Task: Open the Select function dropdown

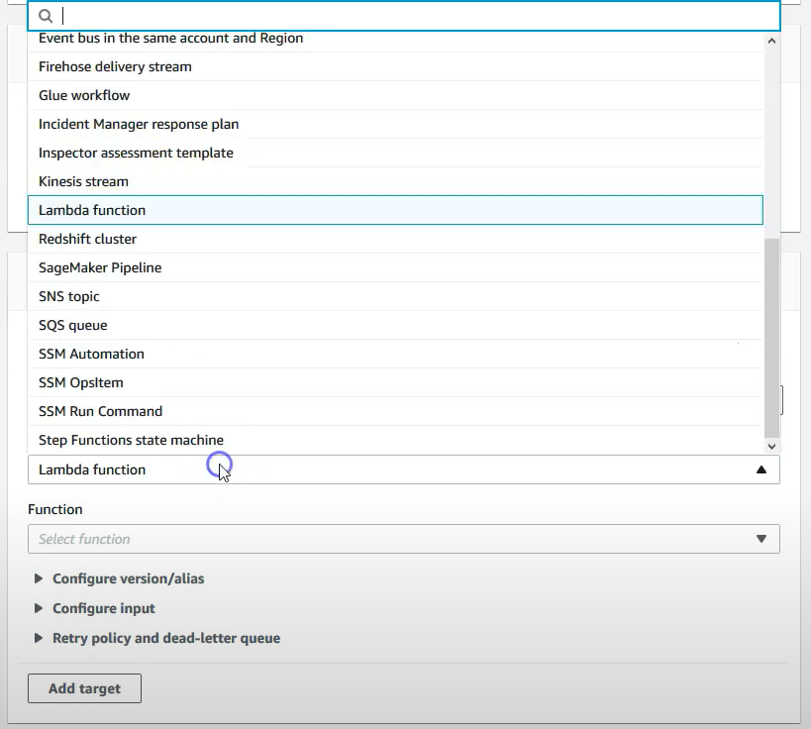Action: (403, 539)
